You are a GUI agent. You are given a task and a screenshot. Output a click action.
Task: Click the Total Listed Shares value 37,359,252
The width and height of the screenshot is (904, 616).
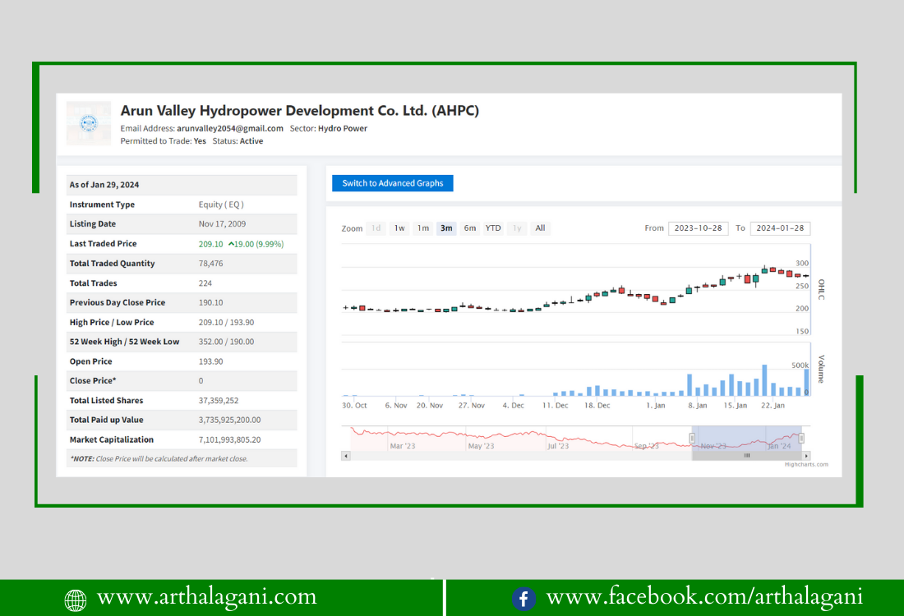219,401
